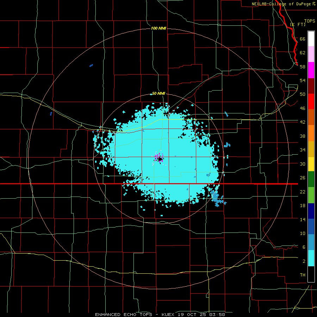Click the magenta legend swatch between 58 and 54
Image resolution: width=317 pixels, height=317 pixels.
[x=311, y=70]
